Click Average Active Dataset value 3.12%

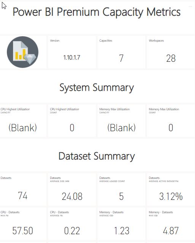pyautogui.click(x=171, y=196)
